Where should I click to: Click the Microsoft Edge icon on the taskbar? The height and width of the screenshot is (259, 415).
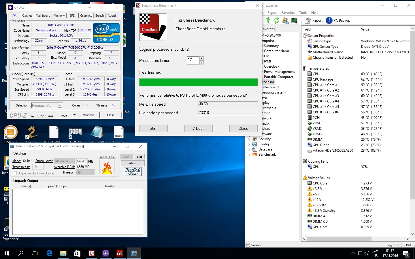49,253
